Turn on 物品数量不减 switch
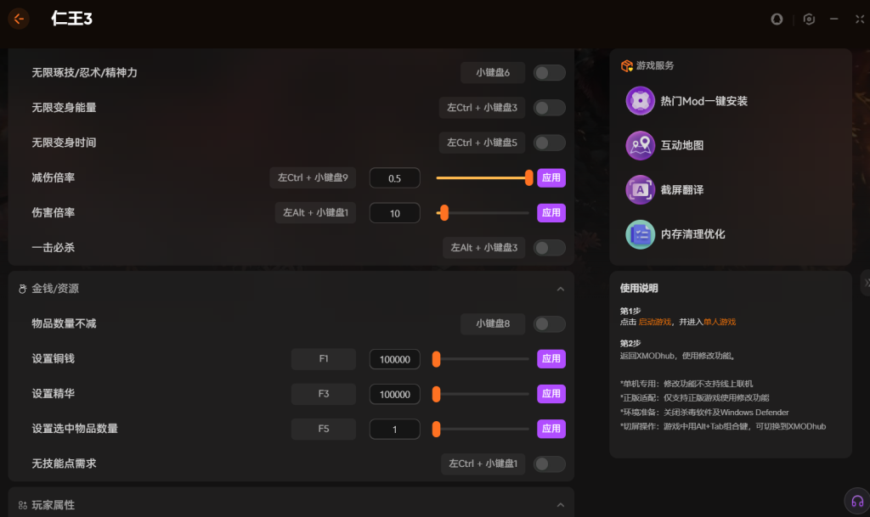This screenshot has height=517, width=870. (x=549, y=323)
